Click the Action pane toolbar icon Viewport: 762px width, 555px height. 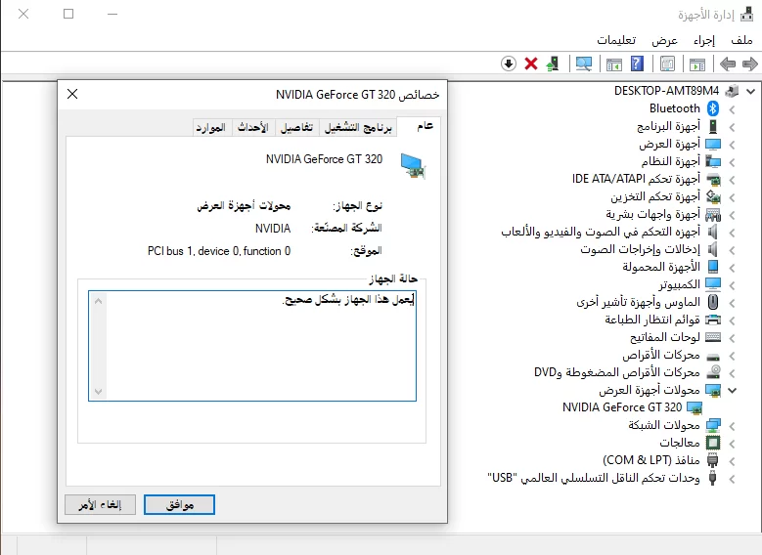(x=613, y=64)
